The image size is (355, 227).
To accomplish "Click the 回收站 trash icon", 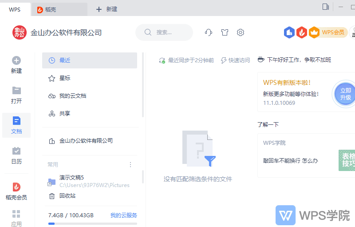I will [x=52, y=196].
